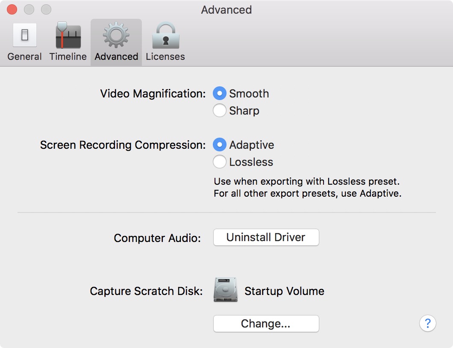Select Adaptive screen recording compression
This screenshot has width=453, height=348.
tap(220, 145)
